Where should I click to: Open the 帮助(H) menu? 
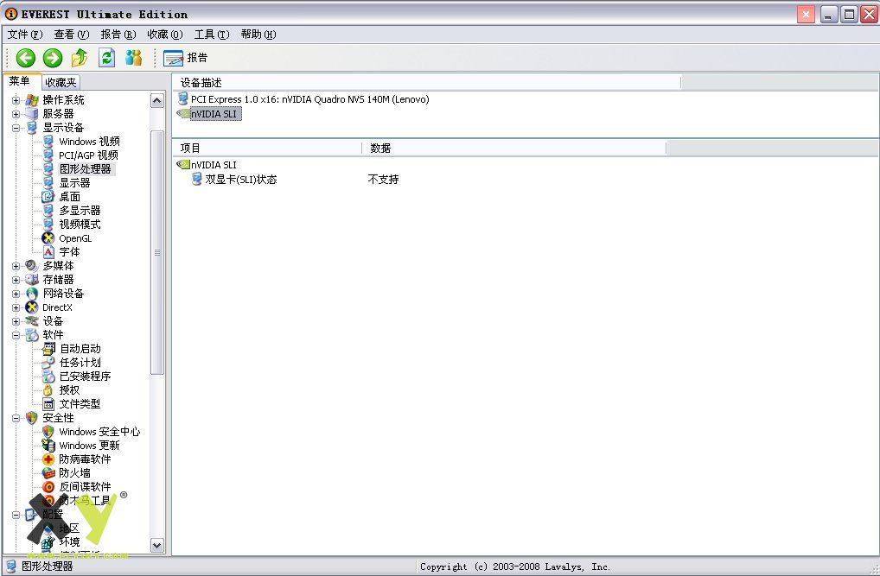click(258, 35)
